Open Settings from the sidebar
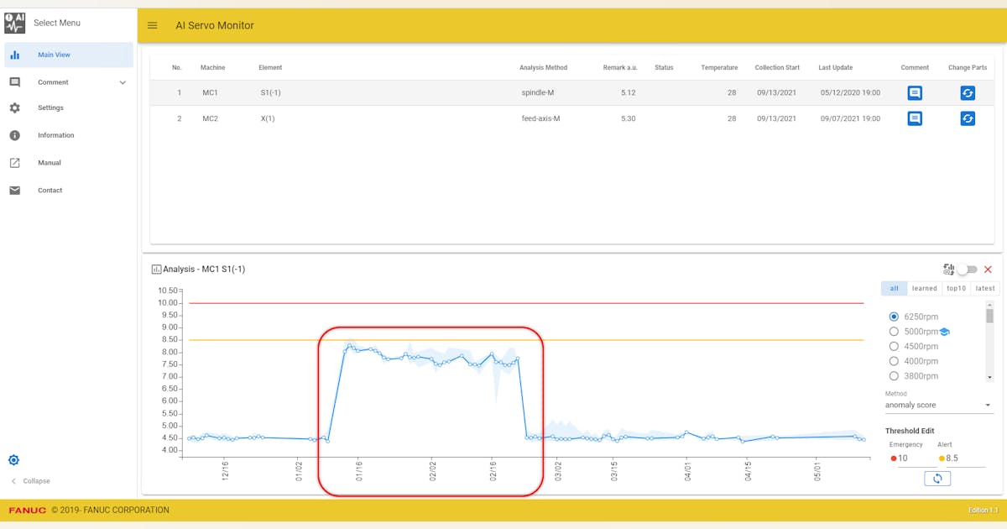Screen dimensions: 1007x529 tap(49, 107)
